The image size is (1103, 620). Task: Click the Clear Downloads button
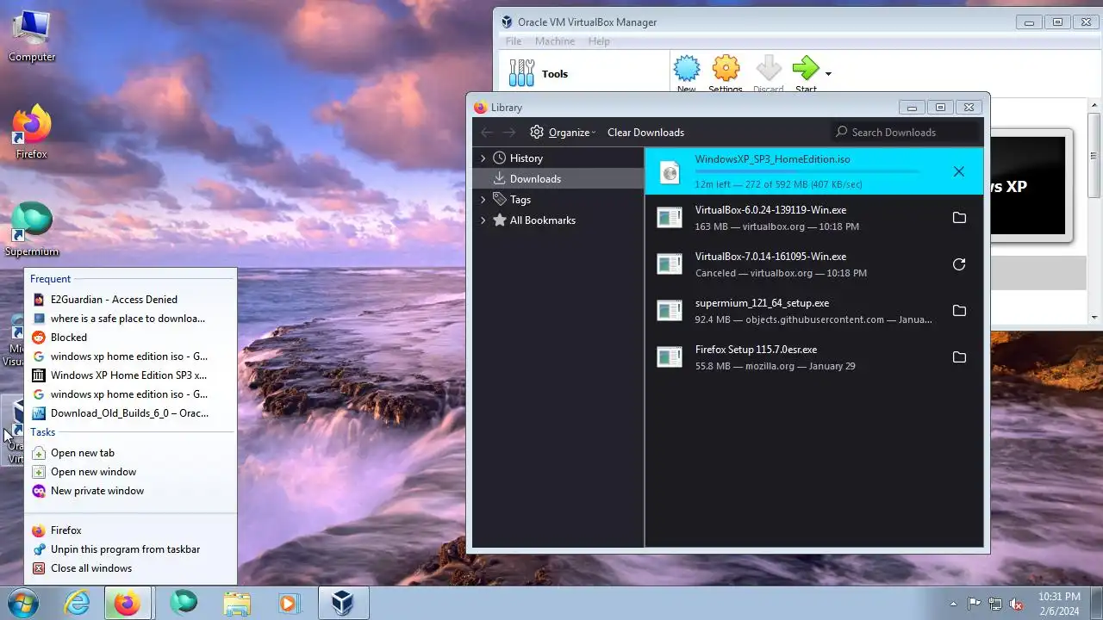(x=645, y=132)
